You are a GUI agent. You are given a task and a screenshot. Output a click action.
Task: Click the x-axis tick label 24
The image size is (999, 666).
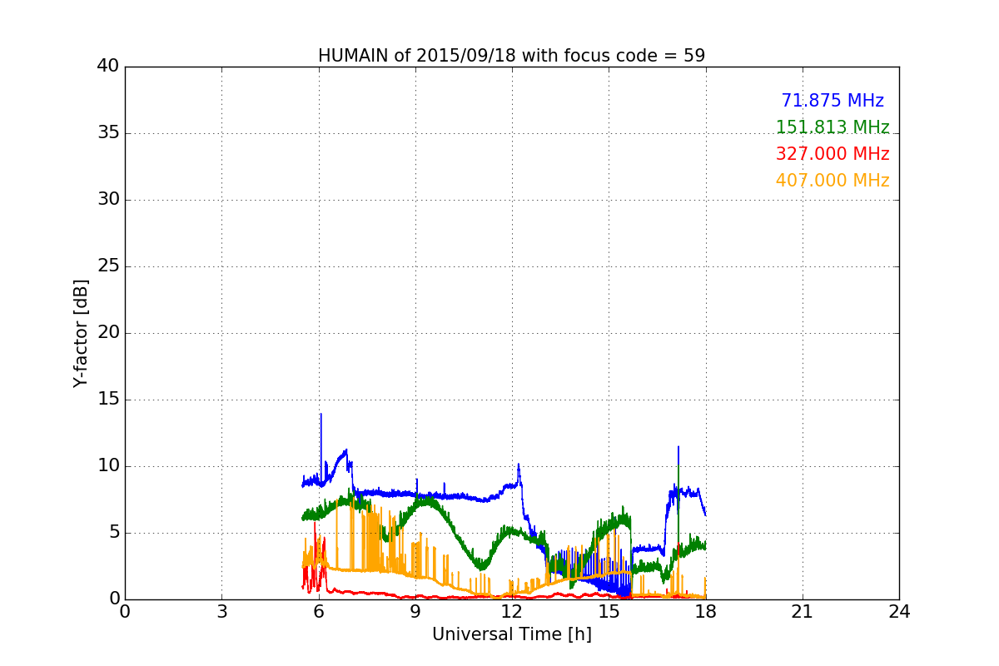click(x=899, y=612)
